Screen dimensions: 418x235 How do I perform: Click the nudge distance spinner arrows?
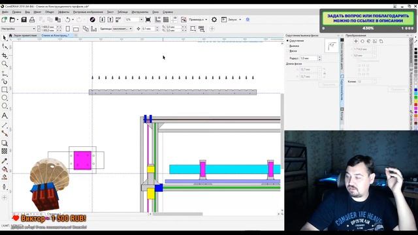pos(157,29)
